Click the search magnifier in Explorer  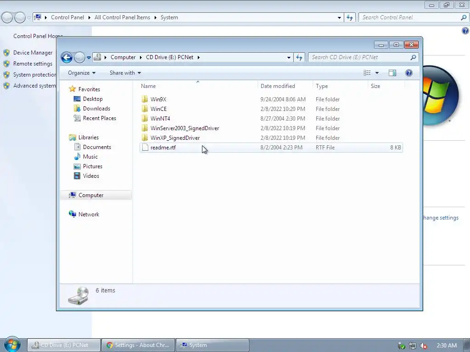(413, 57)
